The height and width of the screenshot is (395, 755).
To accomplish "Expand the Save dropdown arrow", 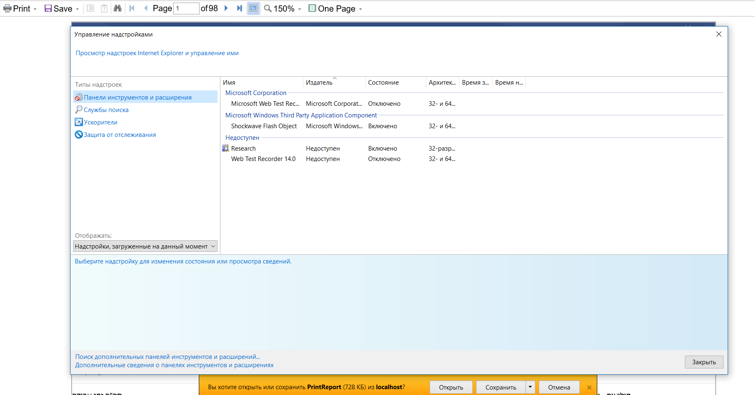I will coord(77,9).
